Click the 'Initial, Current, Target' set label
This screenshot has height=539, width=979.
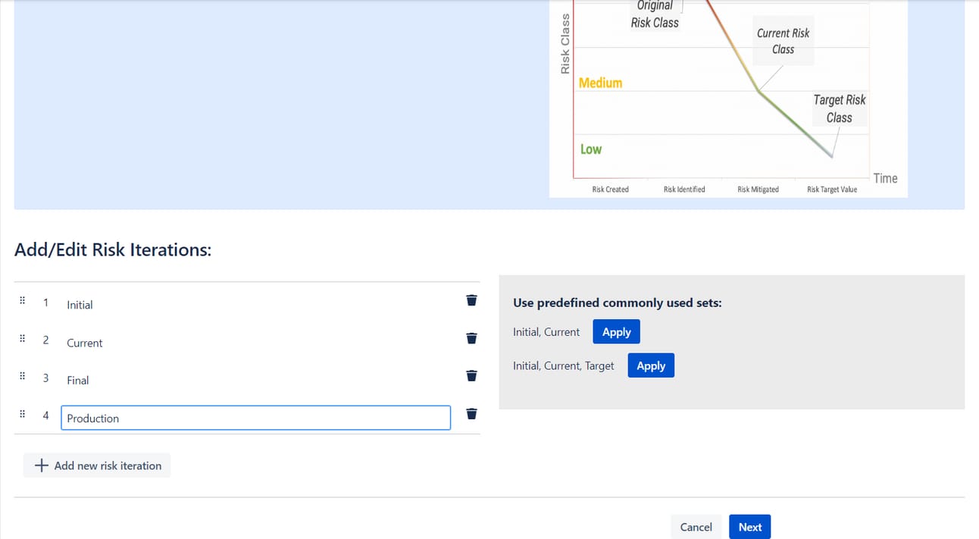(x=564, y=365)
